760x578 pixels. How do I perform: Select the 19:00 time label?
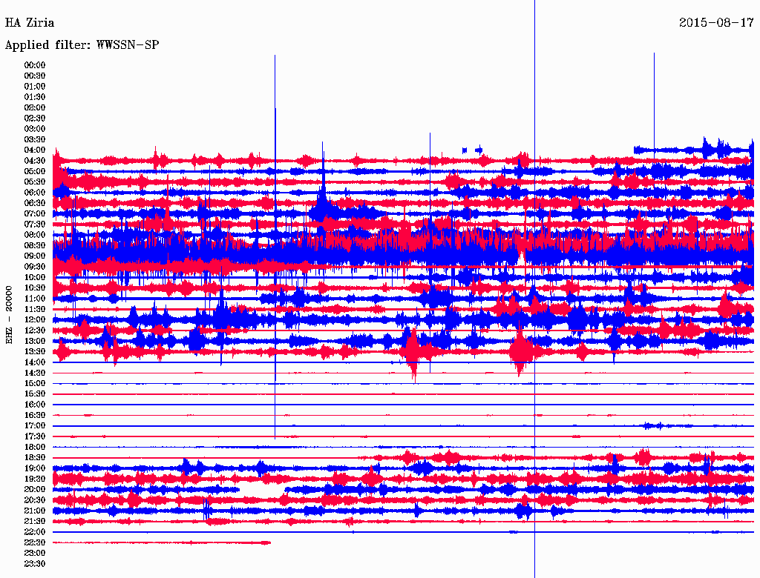(x=35, y=468)
